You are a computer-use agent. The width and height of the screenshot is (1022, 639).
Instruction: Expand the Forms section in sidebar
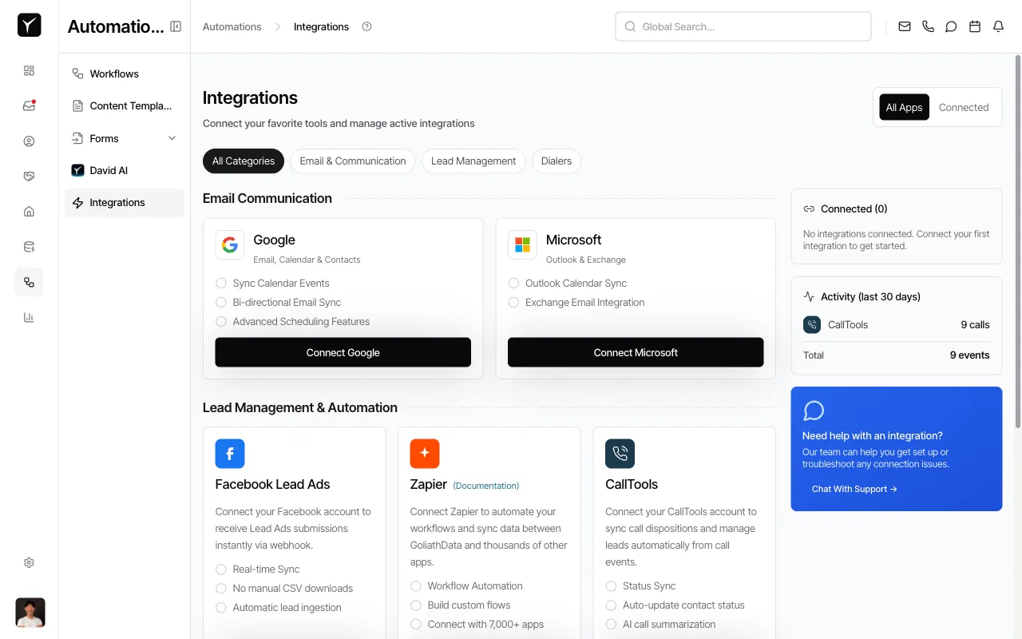[x=172, y=138]
